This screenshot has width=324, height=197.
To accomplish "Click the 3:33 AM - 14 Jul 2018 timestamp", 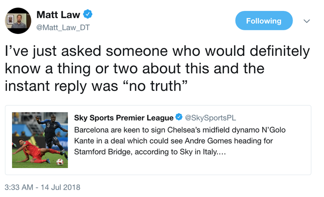I will (x=42, y=188).
